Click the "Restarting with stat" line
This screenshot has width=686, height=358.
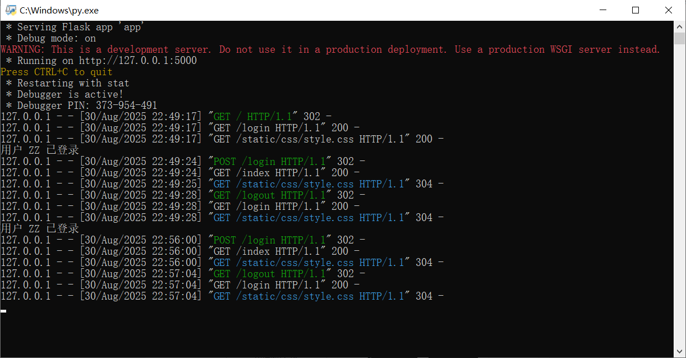(x=68, y=83)
